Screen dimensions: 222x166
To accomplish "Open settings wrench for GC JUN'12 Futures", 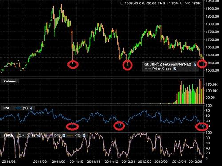I will point(194,64).
